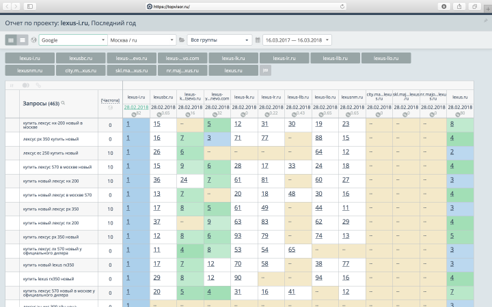The height and width of the screenshot is (307, 492).
Task: Click the Safari reload page icon
Action: click(x=342, y=6)
